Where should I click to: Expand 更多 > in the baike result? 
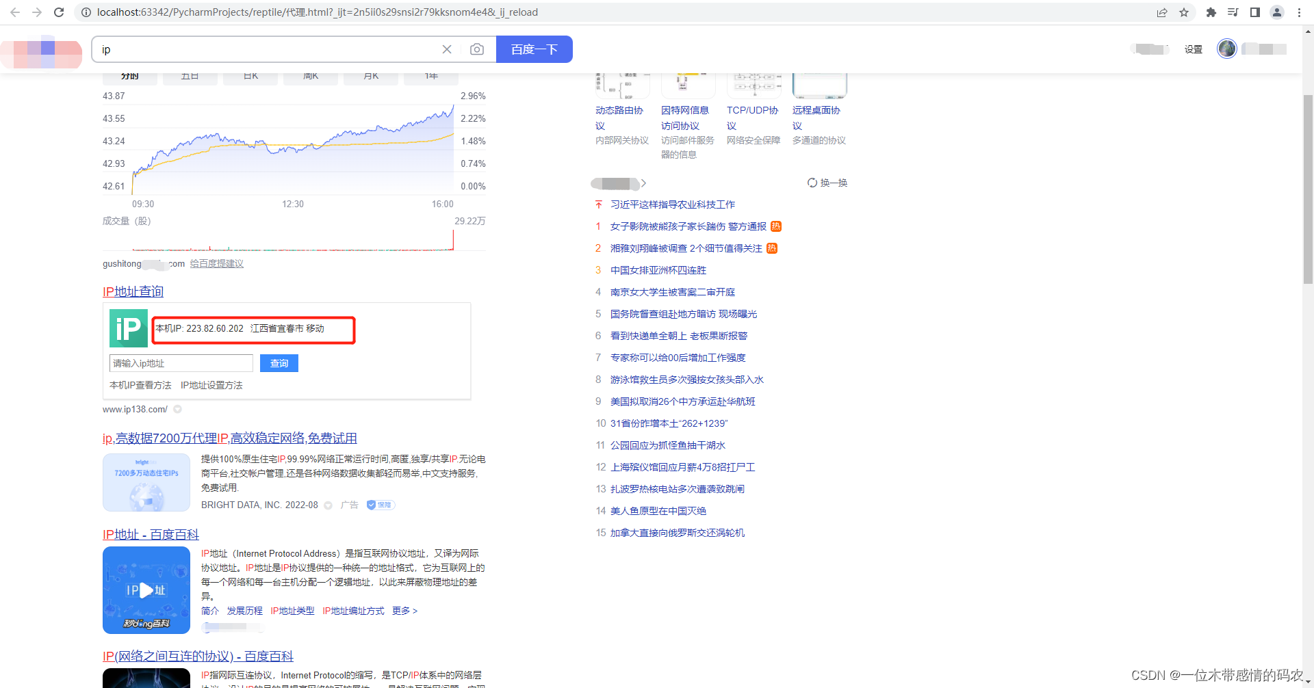tap(404, 611)
